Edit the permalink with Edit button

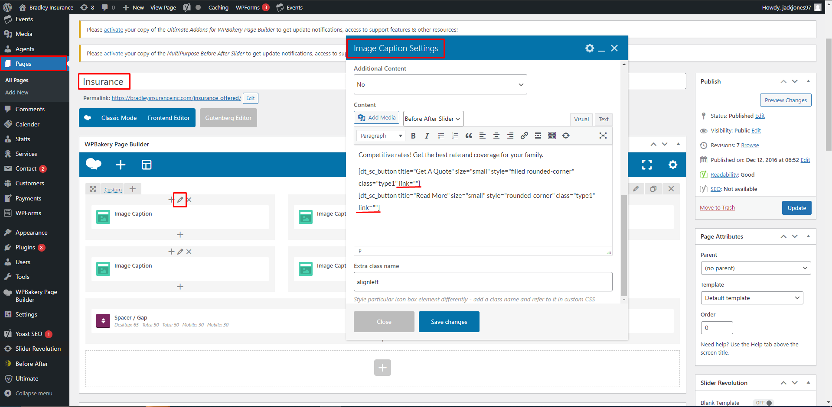click(251, 98)
